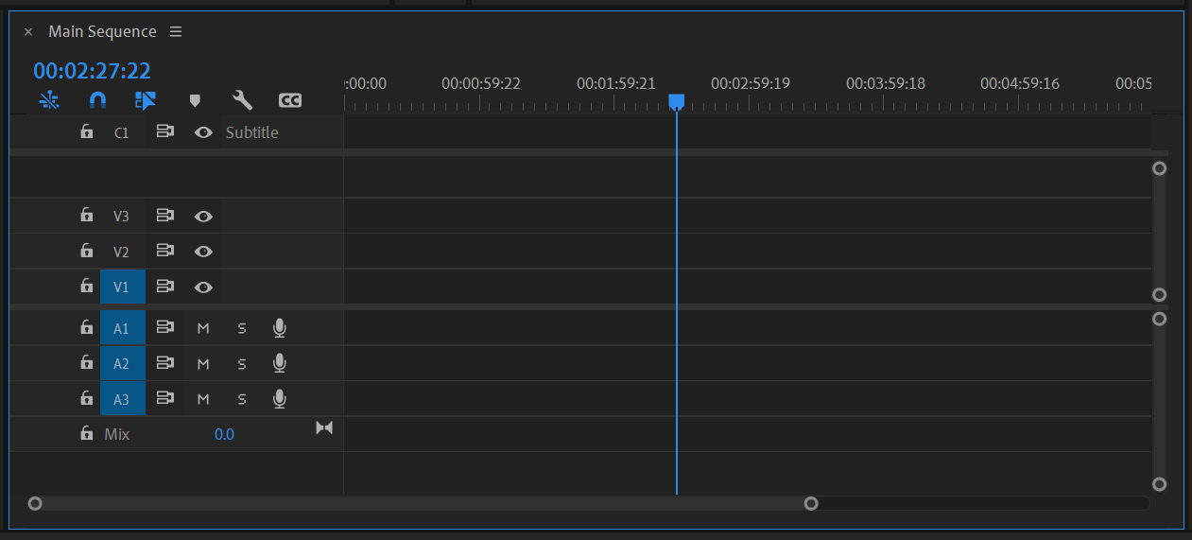Toggle sync lock for C1 track
The image size is (1192, 540).
coord(165,132)
